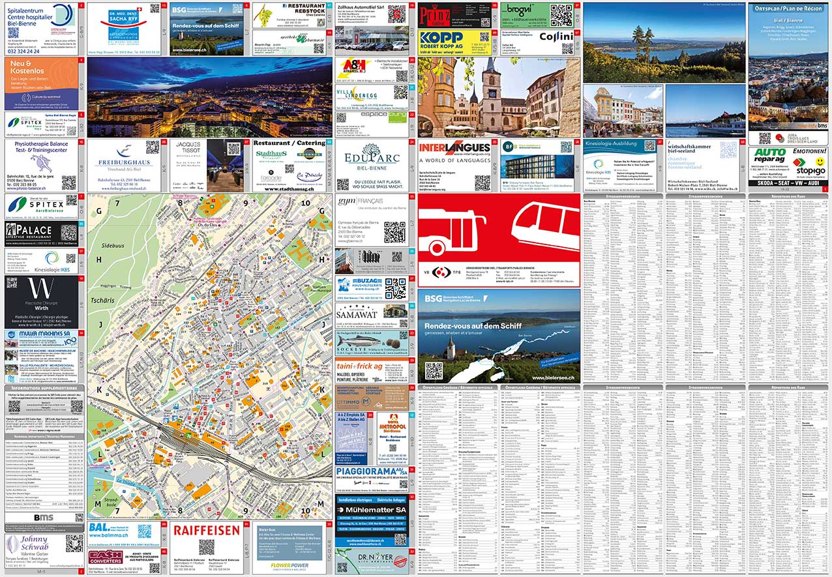Click the Cash Converters logo
The image size is (832, 577).
click(x=104, y=557)
